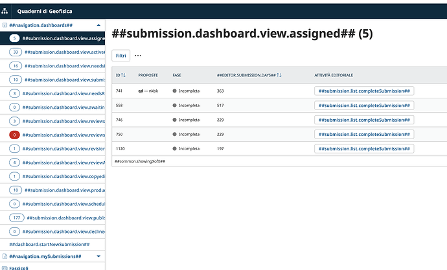Viewport: 447px width, 270px height.
Task: Click completeSubmission button for ID 558
Action: click(x=364, y=106)
